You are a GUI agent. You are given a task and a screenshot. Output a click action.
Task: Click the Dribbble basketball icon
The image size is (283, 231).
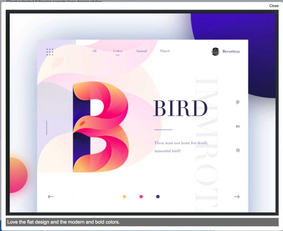click(238, 150)
